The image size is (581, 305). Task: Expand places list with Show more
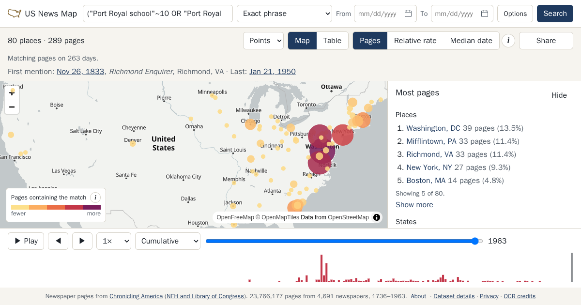point(414,205)
